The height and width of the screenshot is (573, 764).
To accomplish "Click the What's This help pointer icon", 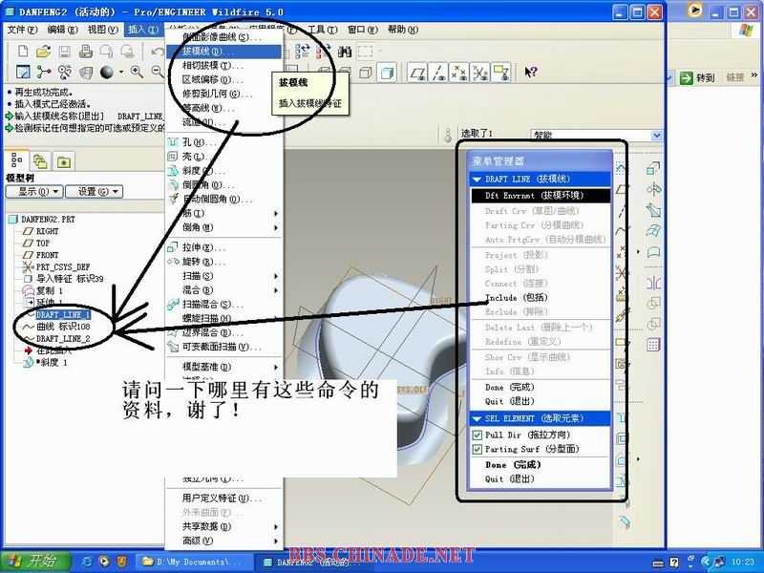I will pos(531,73).
